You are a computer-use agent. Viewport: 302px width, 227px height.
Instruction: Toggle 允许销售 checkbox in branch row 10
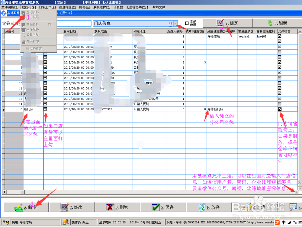280,83
